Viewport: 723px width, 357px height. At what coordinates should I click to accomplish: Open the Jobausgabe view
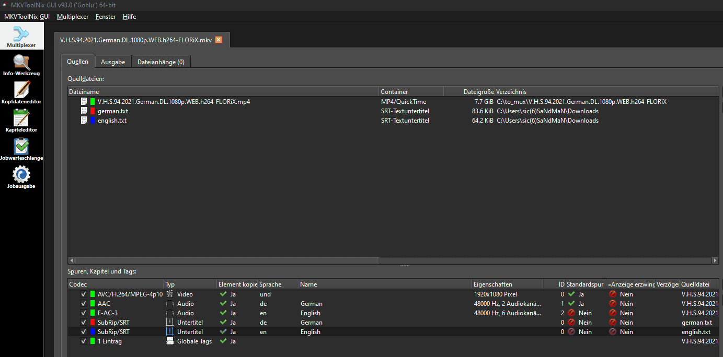pyautogui.click(x=21, y=177)
